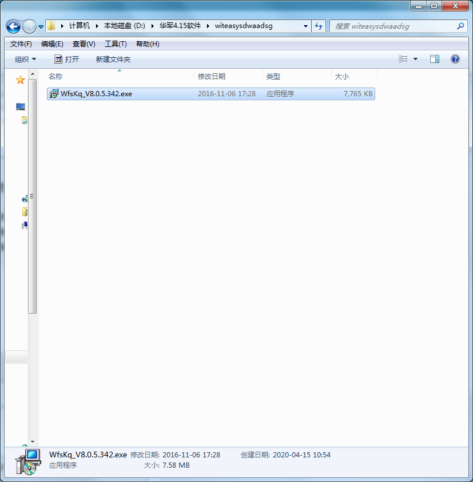Sort by the 修改日期 column header
473x482 pixels.
[229, 76]
